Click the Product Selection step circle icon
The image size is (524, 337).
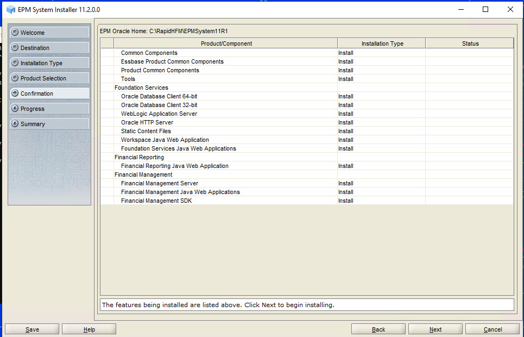tap(15, 78)
